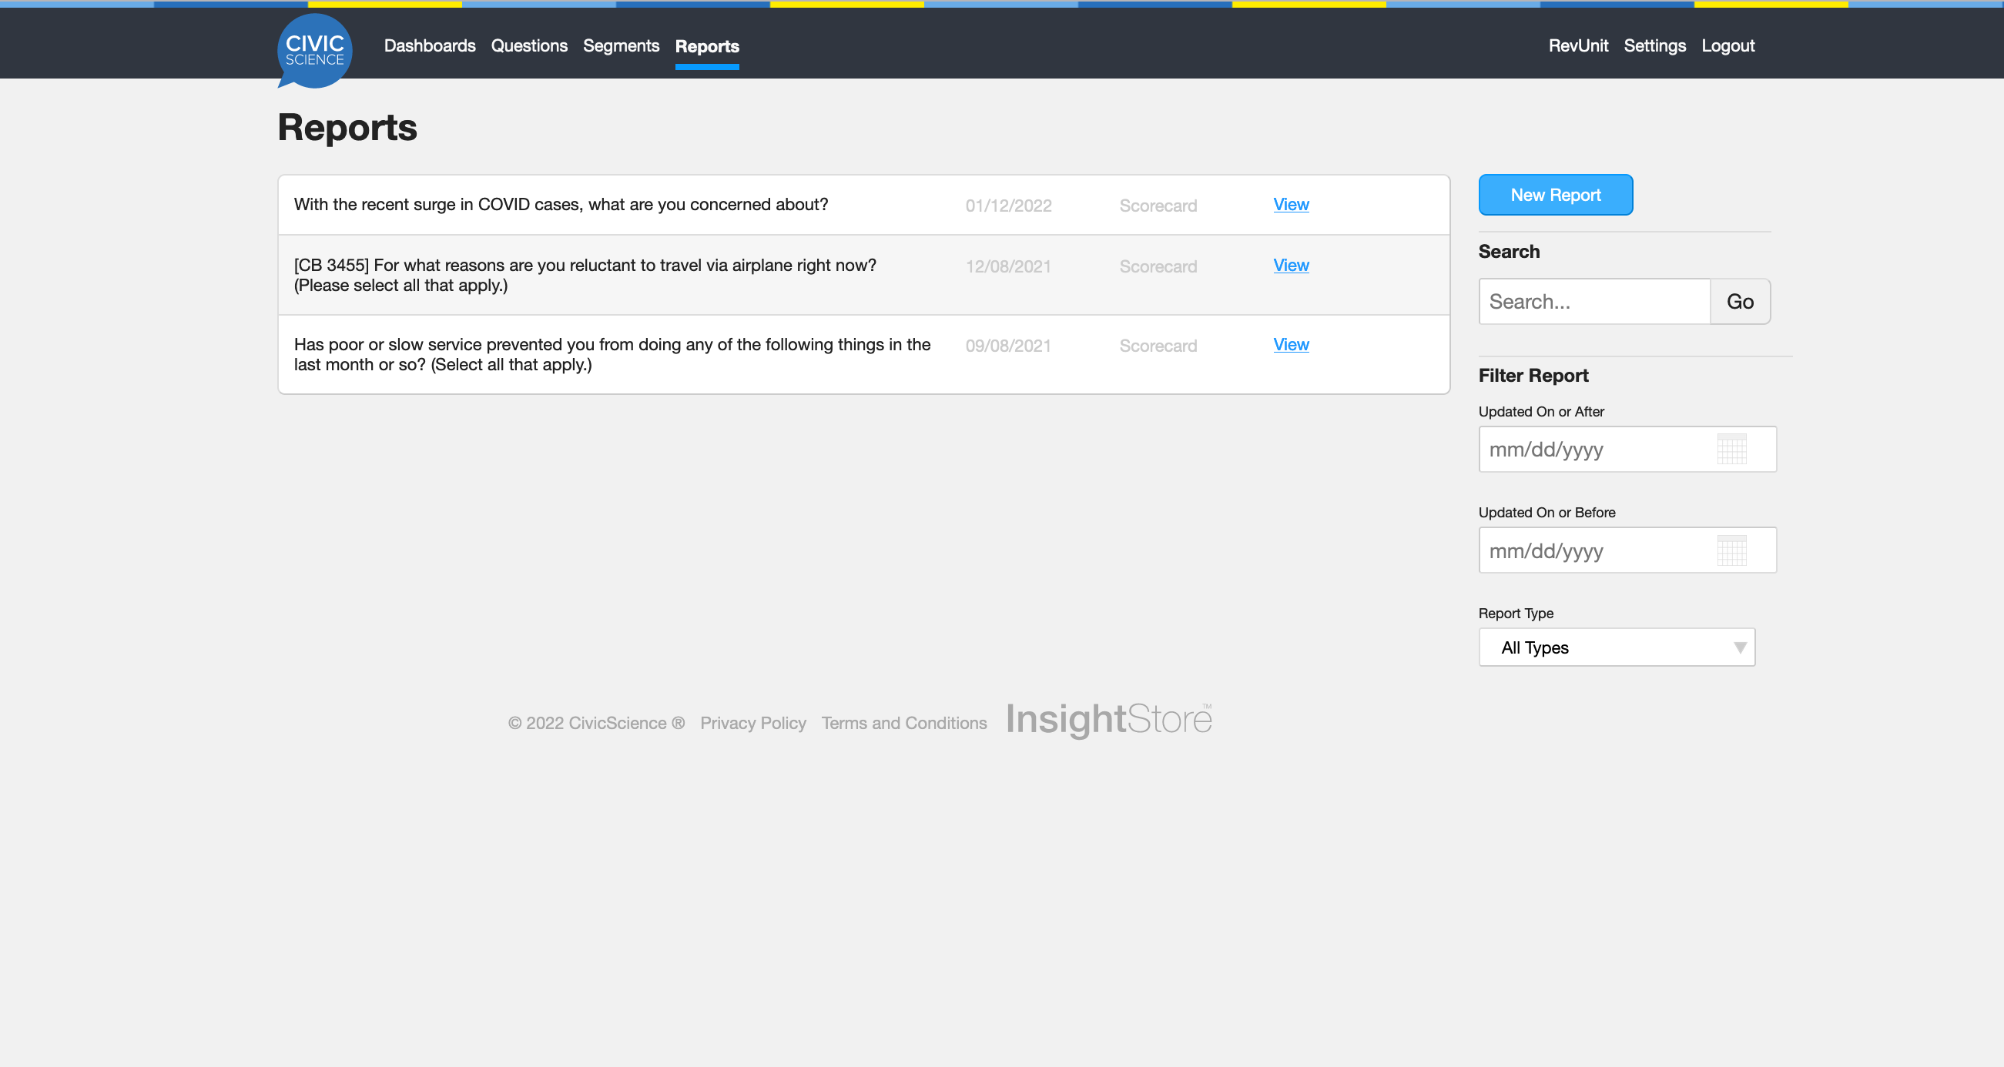Focus the Search reports text field
This screenshot has height=1067, width=2004.
coord(1593,302)
